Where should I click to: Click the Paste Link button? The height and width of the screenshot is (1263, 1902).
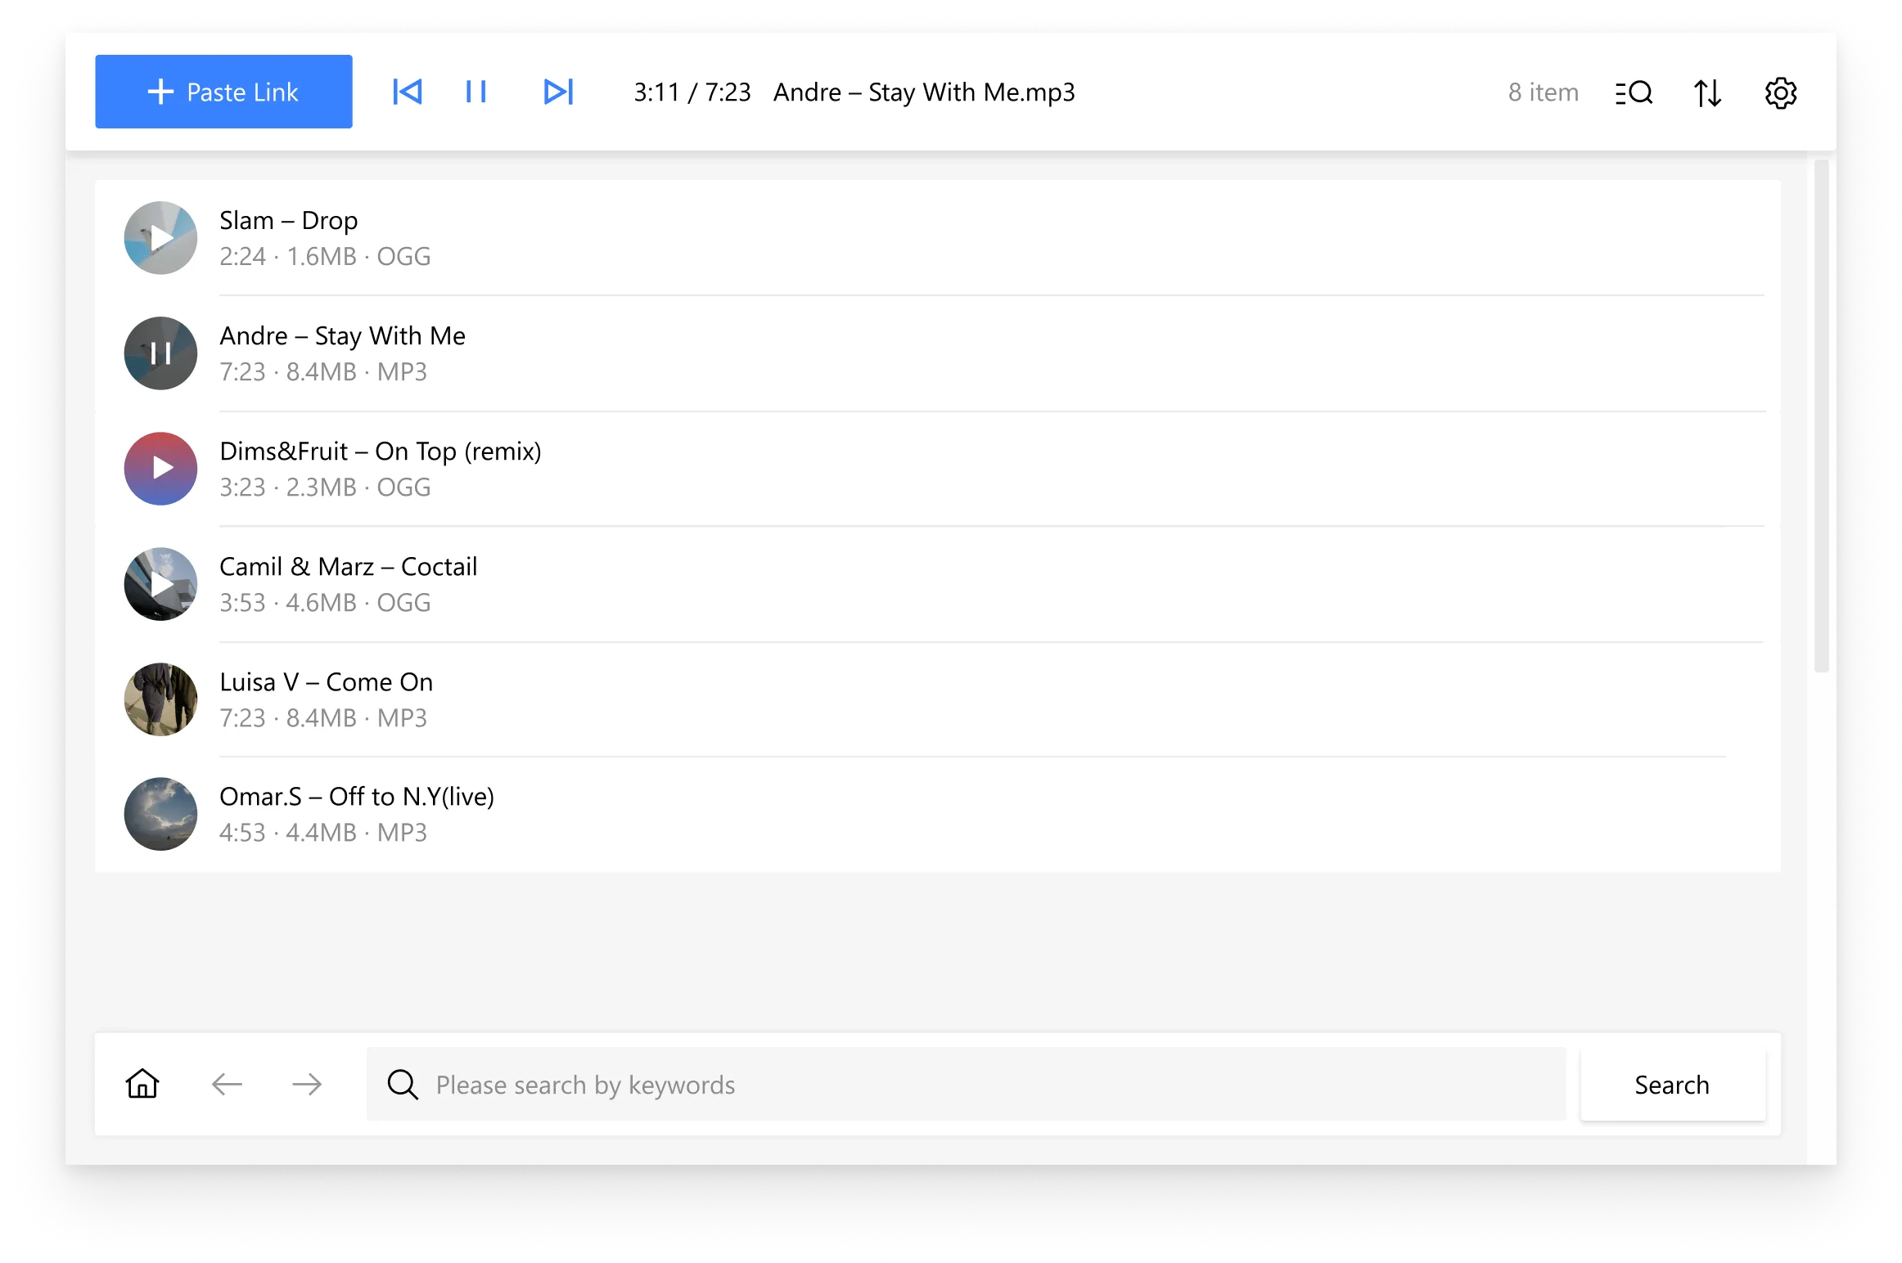(x=223, y=92)
